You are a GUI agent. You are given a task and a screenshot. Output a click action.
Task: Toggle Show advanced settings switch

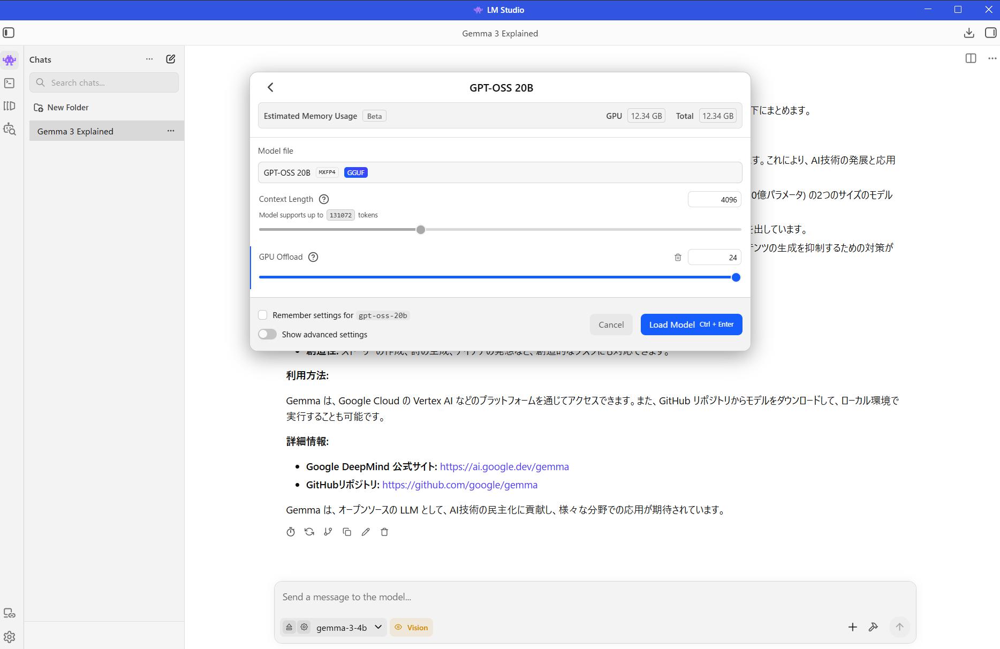(x=267, y=335)
